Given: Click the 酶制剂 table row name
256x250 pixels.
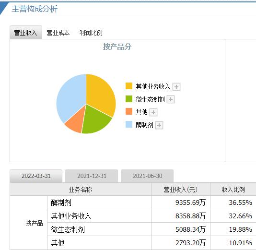Looking at the screenshot, I should [61, 202].
